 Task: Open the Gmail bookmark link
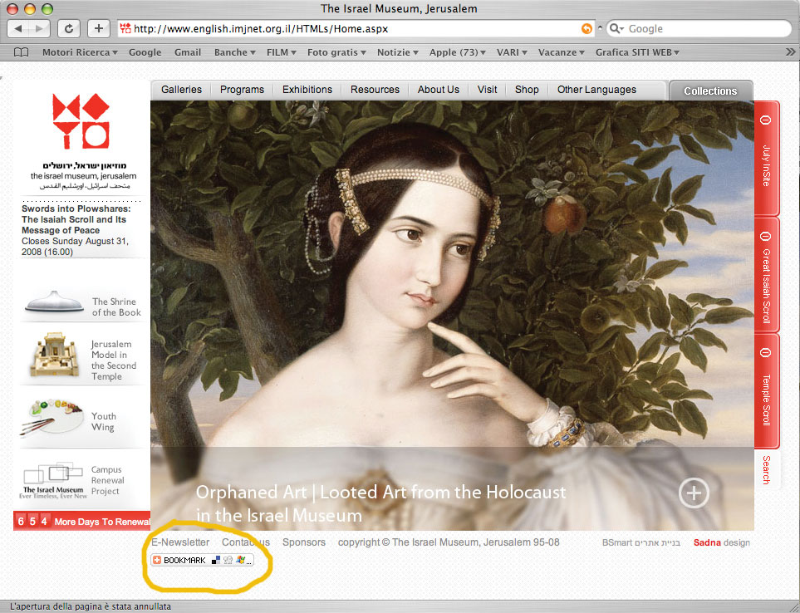point(188,52)
